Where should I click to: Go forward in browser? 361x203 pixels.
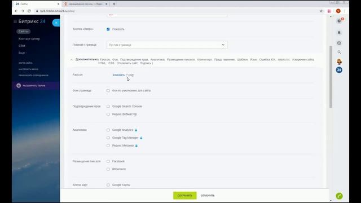(x=23, y=11)
